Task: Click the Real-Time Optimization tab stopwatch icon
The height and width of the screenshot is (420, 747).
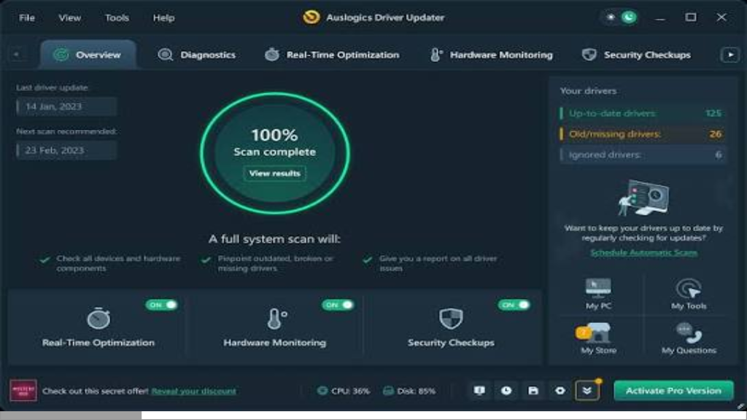Action: (x=272, y=55)
